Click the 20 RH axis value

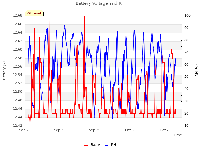186,113
